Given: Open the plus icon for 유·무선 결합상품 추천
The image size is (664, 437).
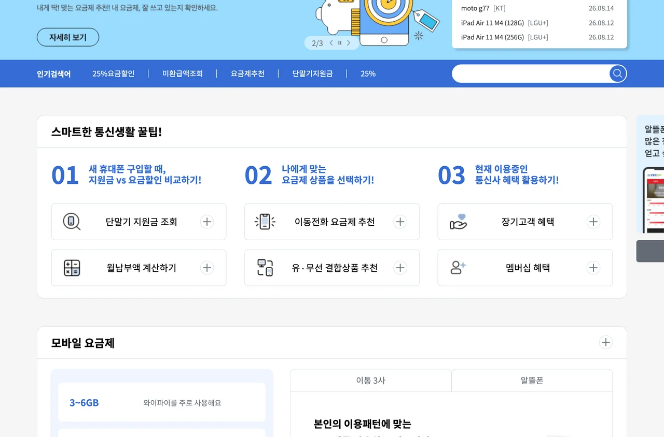Looking at the screenshot, I should (x=400, y=268).
